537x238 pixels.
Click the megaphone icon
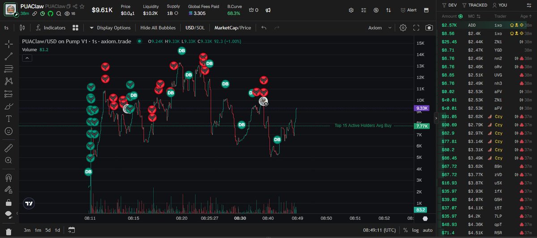(268, 10)
